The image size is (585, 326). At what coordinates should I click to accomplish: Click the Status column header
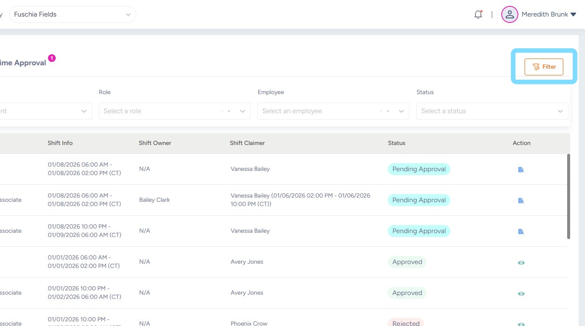click(x=396, y=143)
